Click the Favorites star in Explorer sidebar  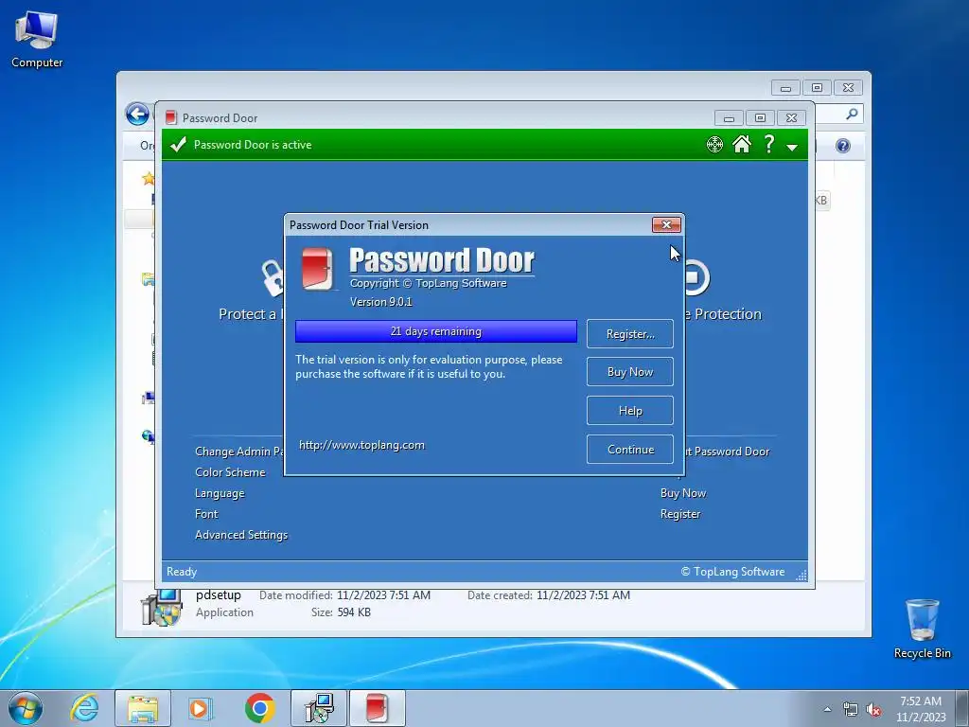(148, 179)
